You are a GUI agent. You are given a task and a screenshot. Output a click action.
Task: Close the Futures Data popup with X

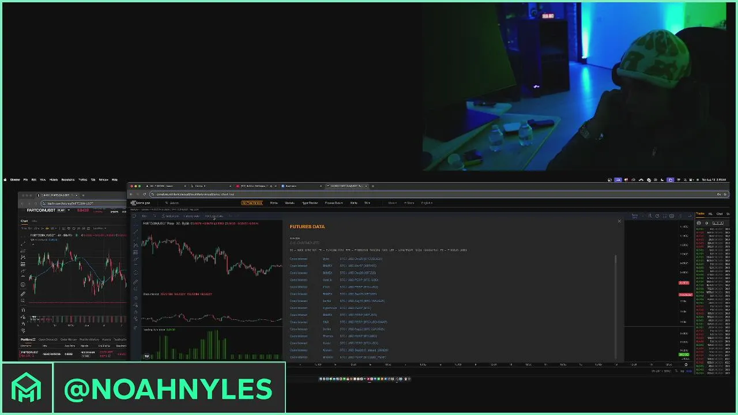pos(619,221)
